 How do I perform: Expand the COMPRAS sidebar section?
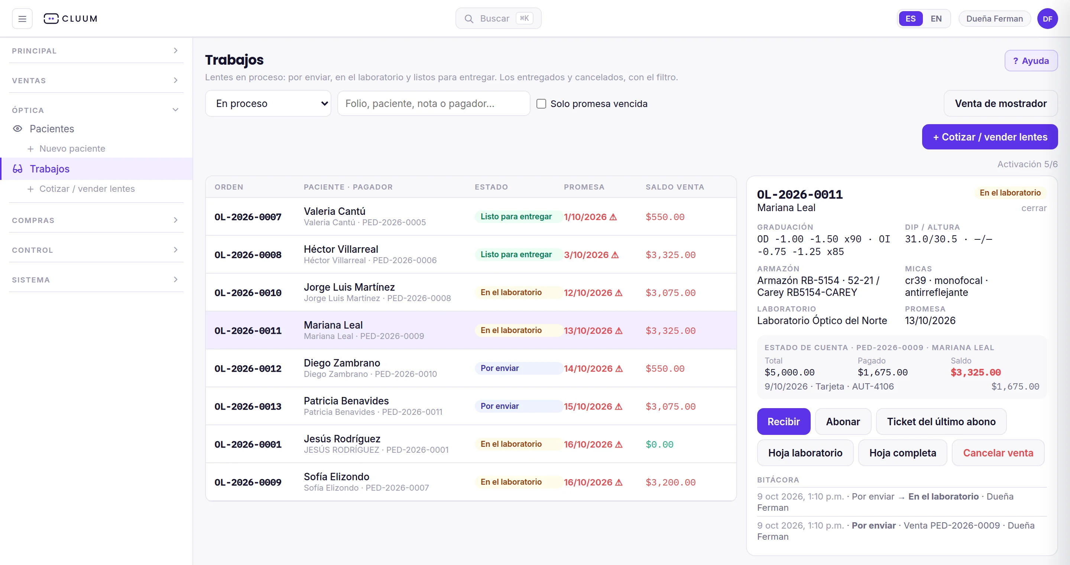96,220
